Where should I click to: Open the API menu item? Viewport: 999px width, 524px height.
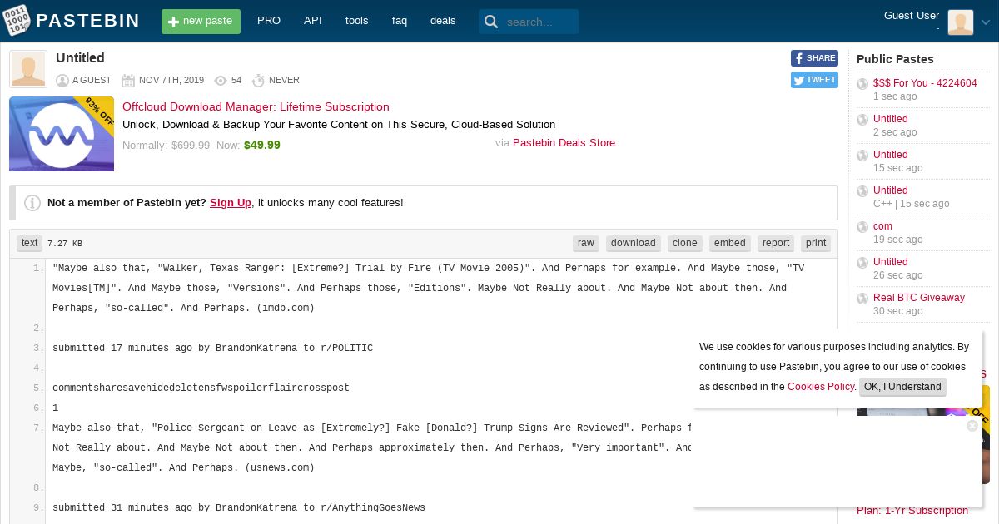pyautogui.click(x=313, y=21)
